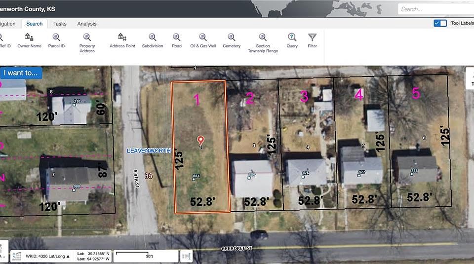Click in the top Search field
The height and width of the screenshot is (264, 474).
click(436, 9)
